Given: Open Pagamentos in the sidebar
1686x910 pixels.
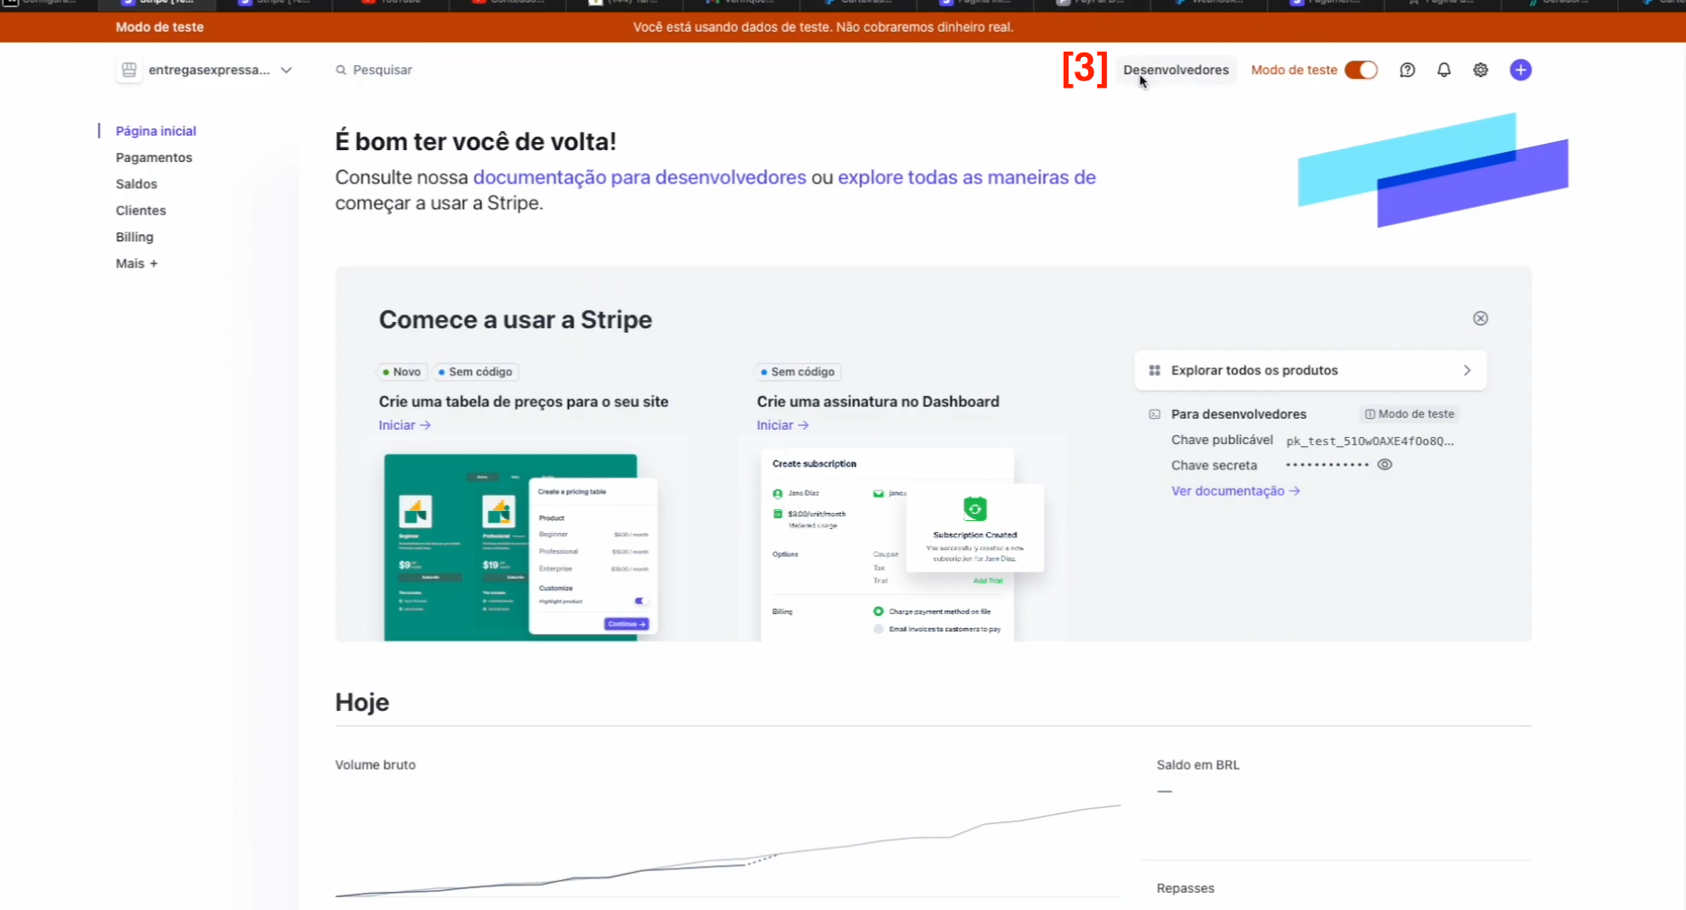Looking at the screenshot, I should (154, 157).
